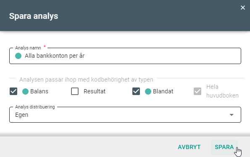The width and height of the screenshot is (250, 157).
Task: Click the green dot beside Blandat
Action: click(148, 92)
